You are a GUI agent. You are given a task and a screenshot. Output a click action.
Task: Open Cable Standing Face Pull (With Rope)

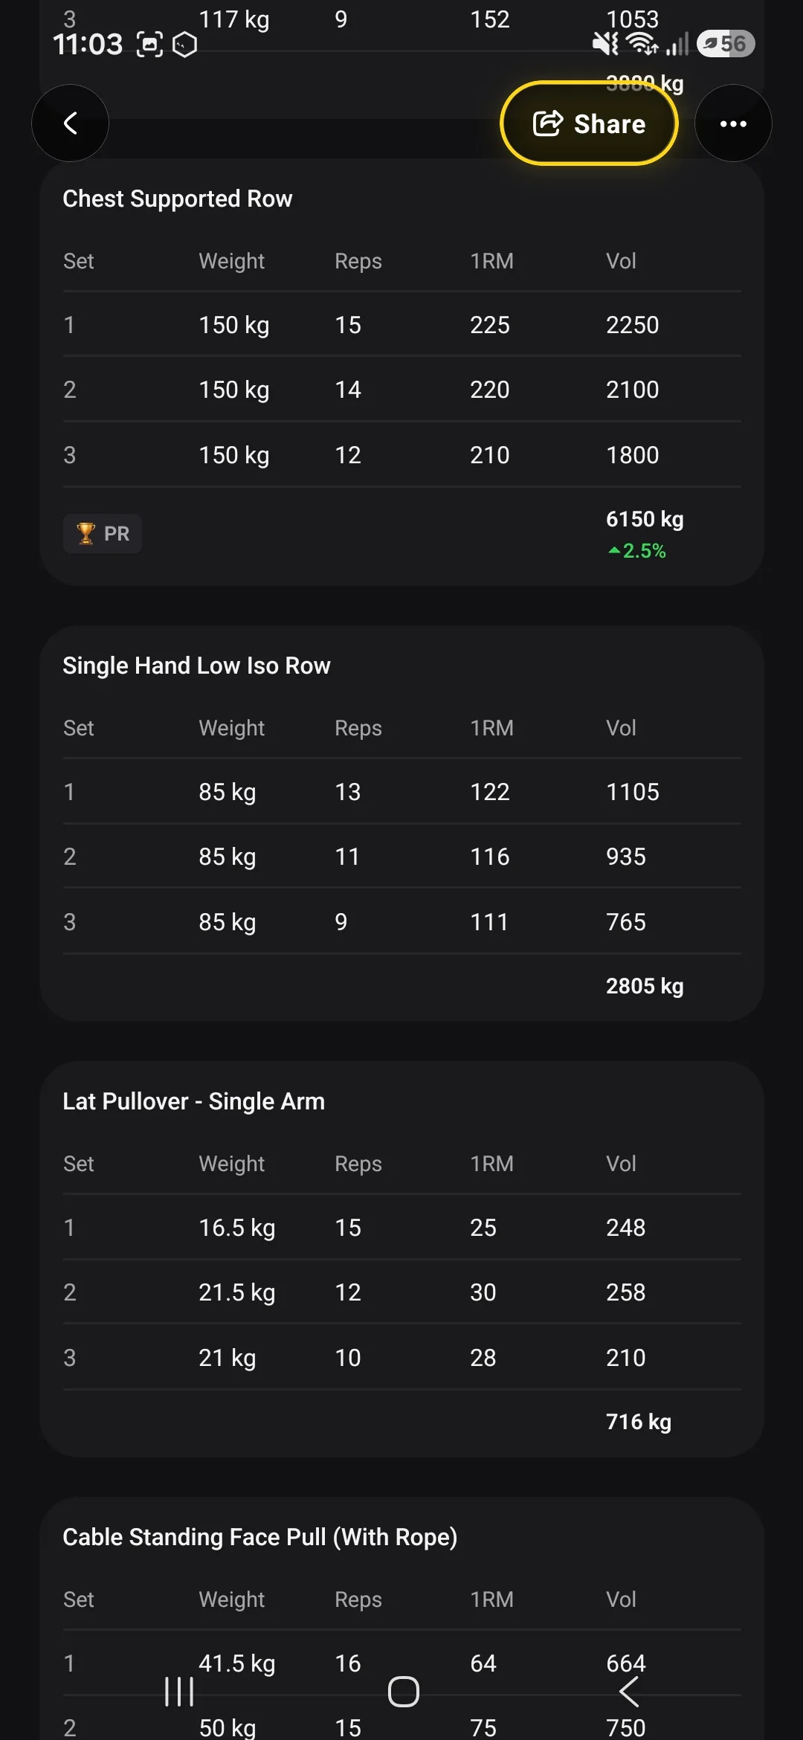[260, 1537]
